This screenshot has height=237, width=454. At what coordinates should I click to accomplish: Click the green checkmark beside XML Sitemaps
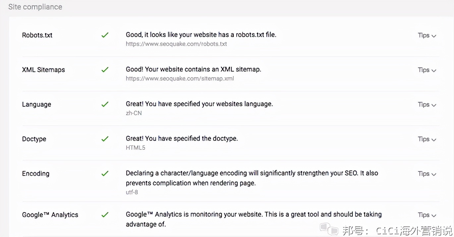pos(105,70)
